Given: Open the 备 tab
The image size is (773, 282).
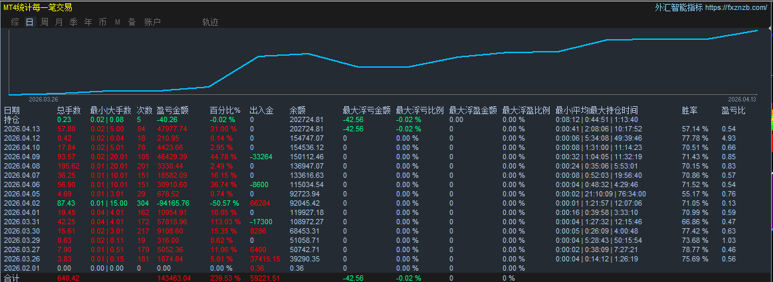Looking at the screenshot, I should point(132,22).
